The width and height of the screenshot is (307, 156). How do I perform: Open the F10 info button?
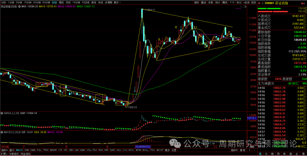pyautogui.click(x=232, y=2)
